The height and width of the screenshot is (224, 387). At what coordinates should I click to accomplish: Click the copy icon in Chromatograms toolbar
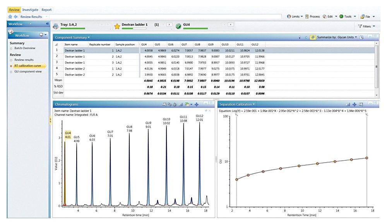(x=180, y=105)
